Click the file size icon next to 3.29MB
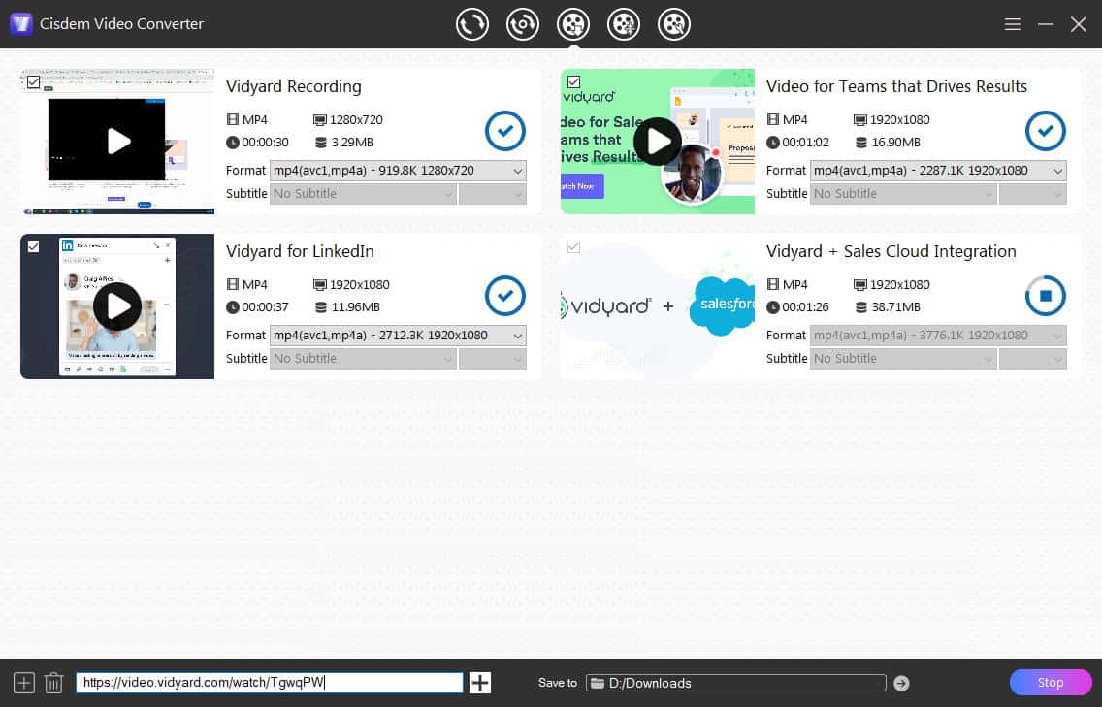 pyautogui.click(x=320, y=142)
